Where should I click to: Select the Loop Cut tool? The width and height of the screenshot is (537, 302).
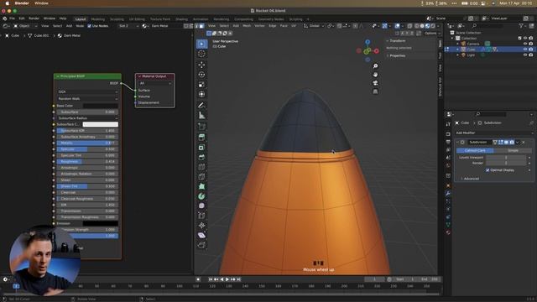(201, 167)
